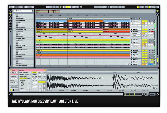Screen dimensions: 167x113
Task: Toggle the Fade button
Action: pos(25,78)
